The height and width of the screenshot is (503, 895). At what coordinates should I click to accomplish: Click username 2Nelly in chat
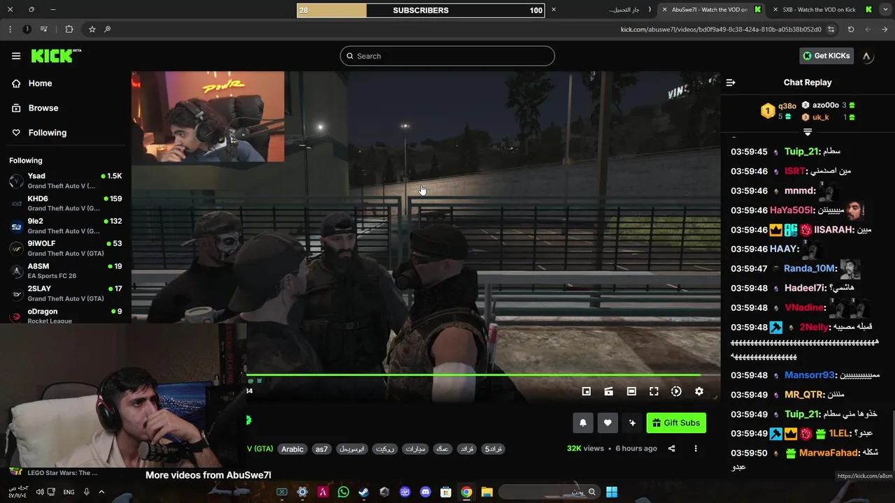813,327
